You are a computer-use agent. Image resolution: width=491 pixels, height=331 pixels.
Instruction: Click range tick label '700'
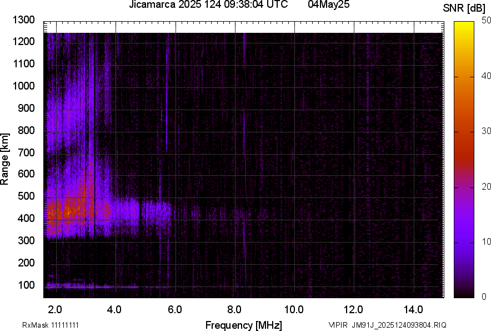coord(26,152)
